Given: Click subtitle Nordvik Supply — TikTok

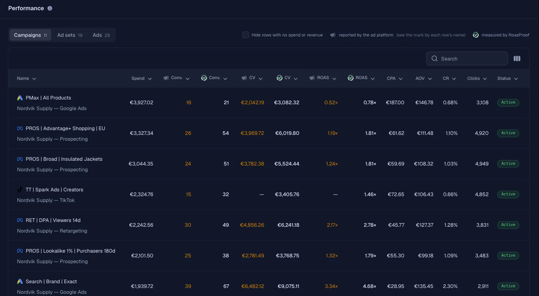Looking at the screenshot, I should click(46, 200).
